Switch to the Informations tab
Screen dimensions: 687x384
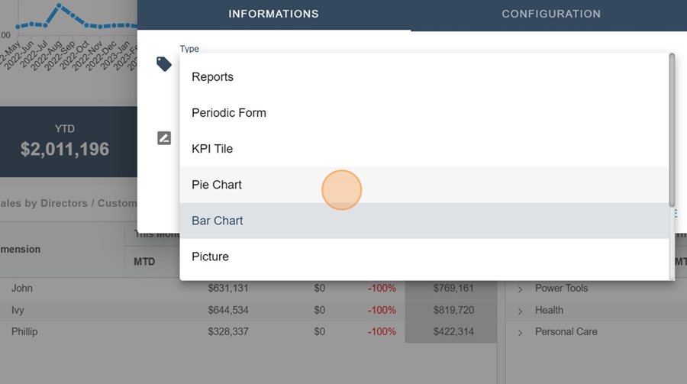(273, 15)
